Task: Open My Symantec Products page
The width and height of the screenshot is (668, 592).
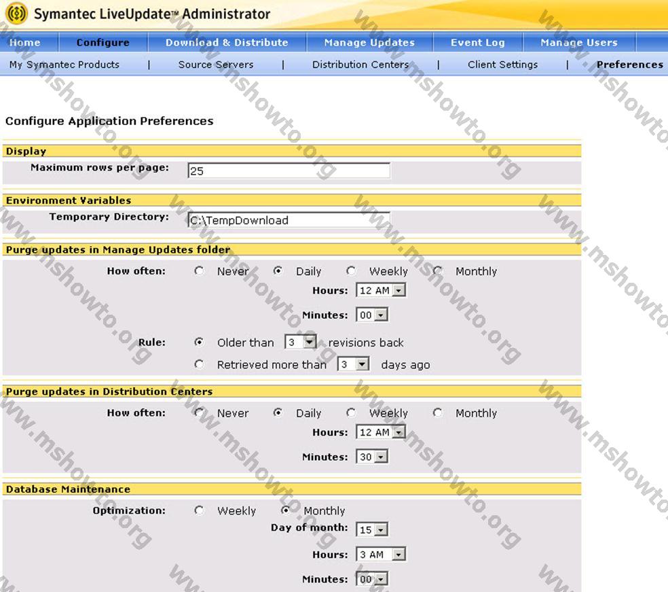Action: (x=64, y=65)
